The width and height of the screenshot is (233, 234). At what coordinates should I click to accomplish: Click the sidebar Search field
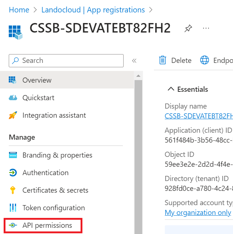coord(66,61)
